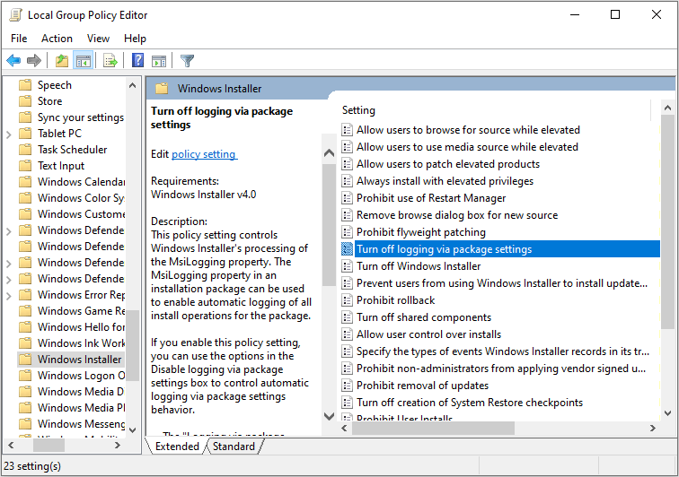Select Turn off creation of System Restore checkpoints
The width and height of the screenshot is (679, 477).
pyautogui.click(x=470, y=403)
